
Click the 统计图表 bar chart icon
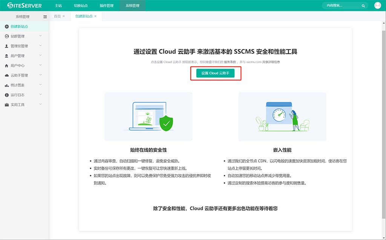7,85
